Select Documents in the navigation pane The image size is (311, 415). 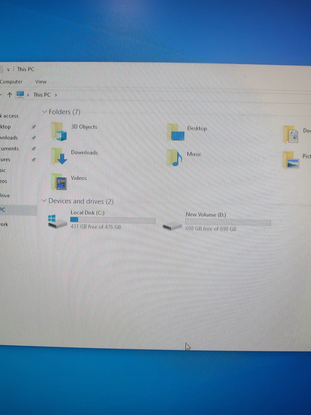pyautogui.click(x=9, y=148)
